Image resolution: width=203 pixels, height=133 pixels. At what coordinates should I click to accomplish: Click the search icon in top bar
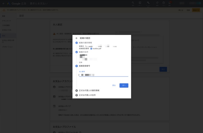[x=133, y=3]
